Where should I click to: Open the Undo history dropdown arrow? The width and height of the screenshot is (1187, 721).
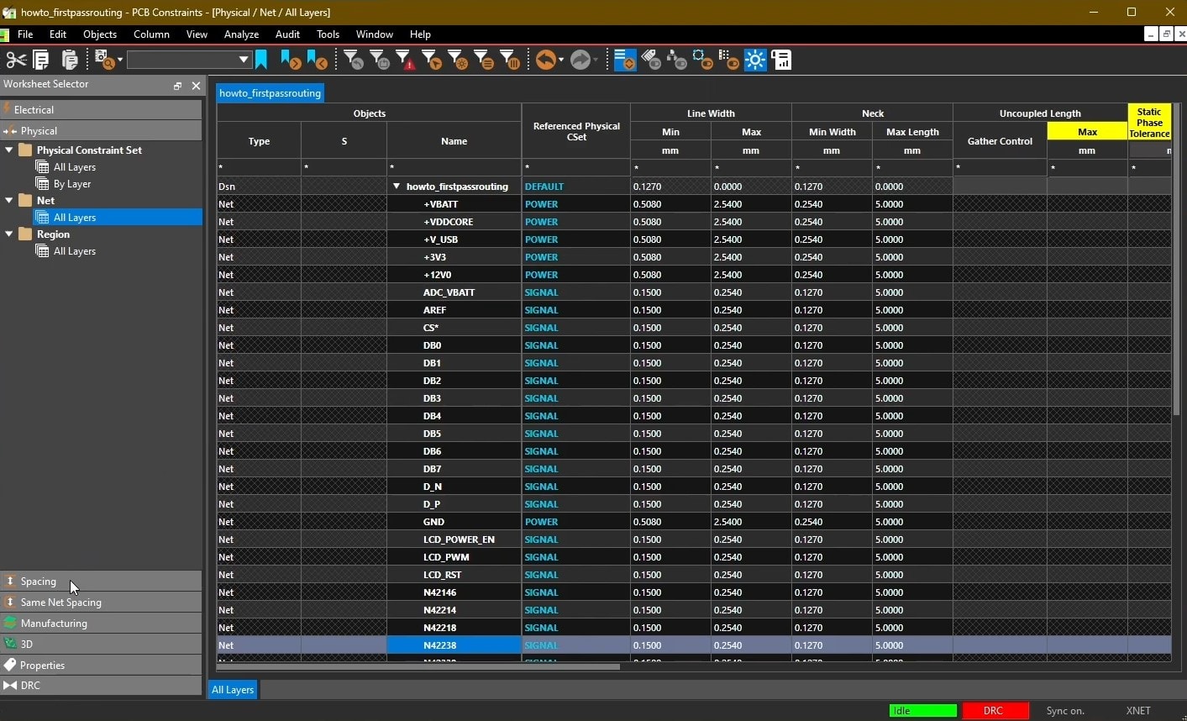click(x=560, y=60)
